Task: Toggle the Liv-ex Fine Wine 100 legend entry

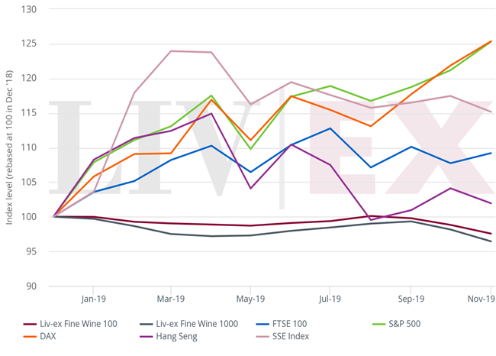Action: 79,324
